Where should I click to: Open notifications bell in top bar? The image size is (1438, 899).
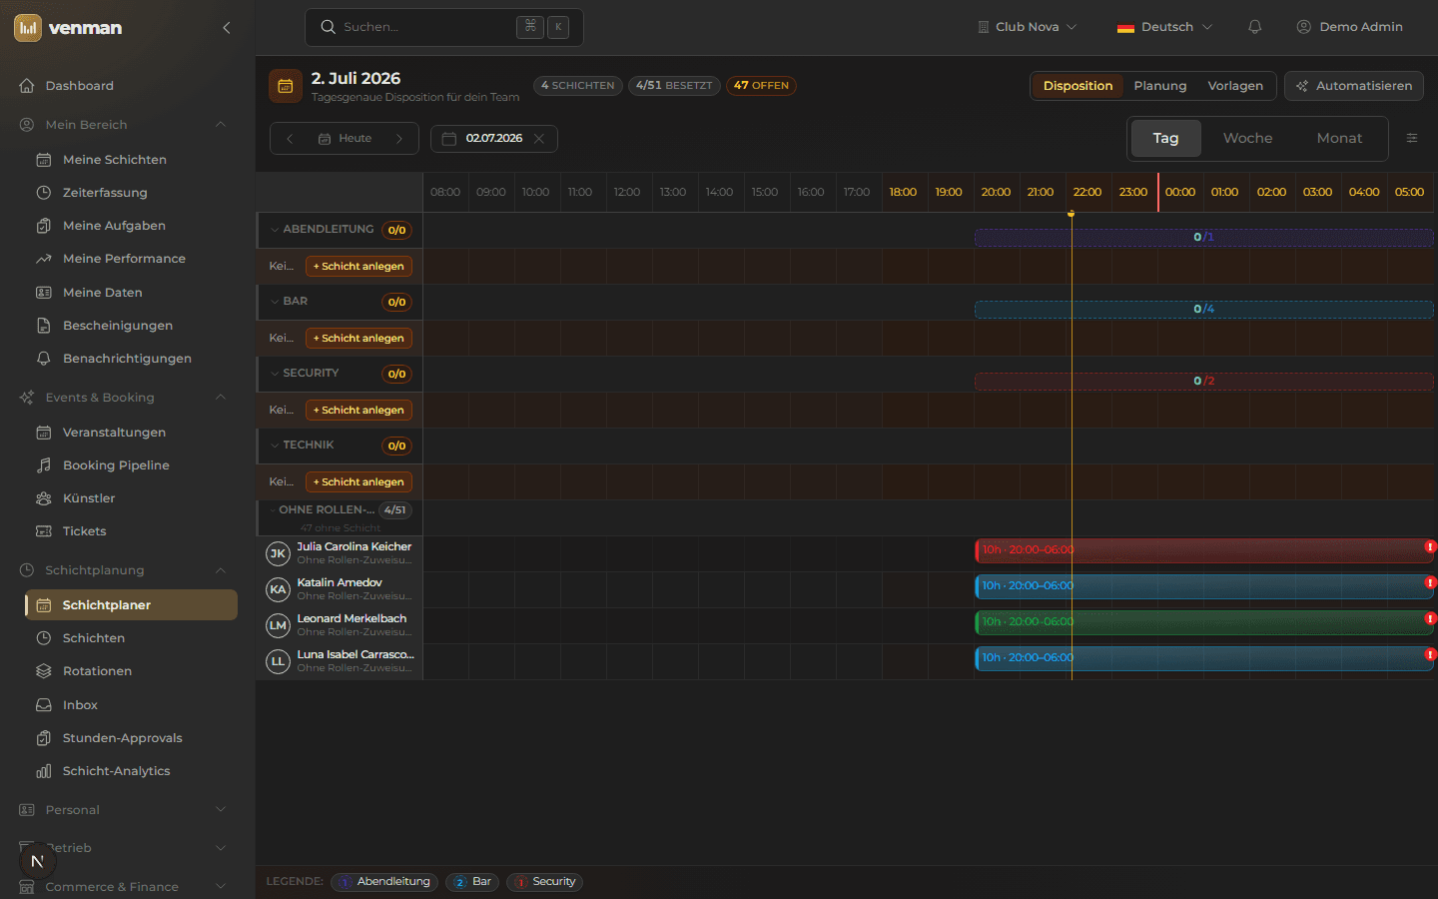1255,27
